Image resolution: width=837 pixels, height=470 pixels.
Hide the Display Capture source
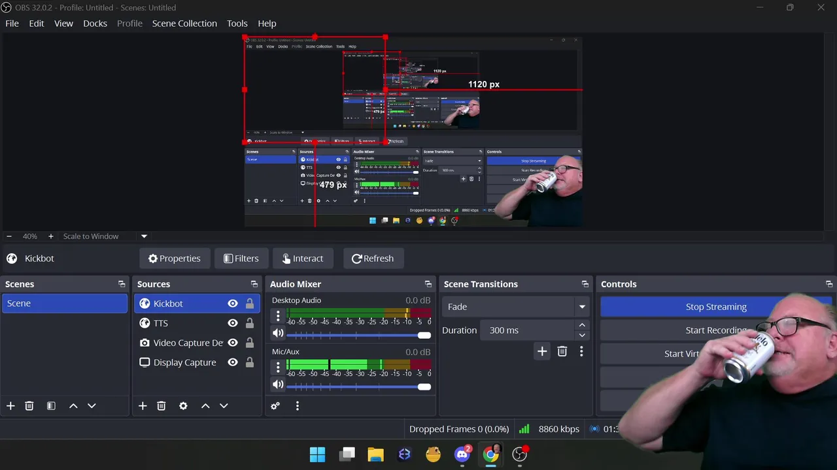click(232, 362)
